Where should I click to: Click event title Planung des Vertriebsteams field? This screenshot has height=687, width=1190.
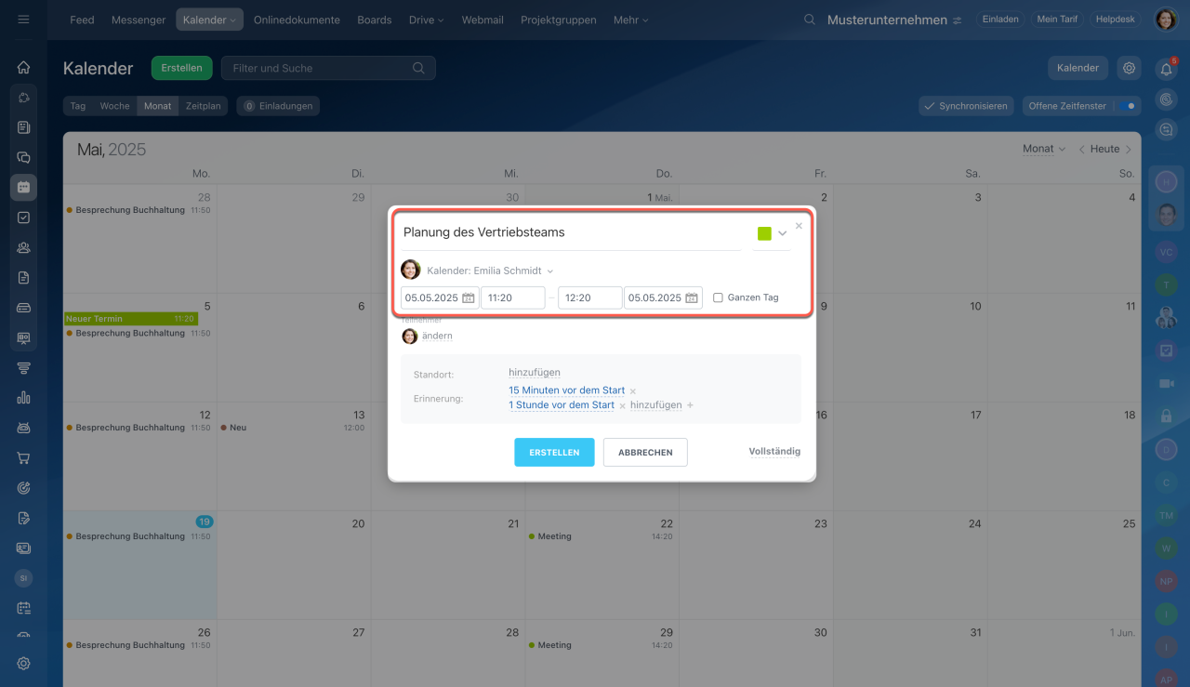[572, 232]
